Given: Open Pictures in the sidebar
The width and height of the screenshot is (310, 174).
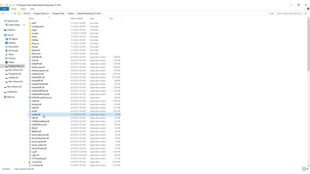Looking at the screenshot, I should [12, 58].
